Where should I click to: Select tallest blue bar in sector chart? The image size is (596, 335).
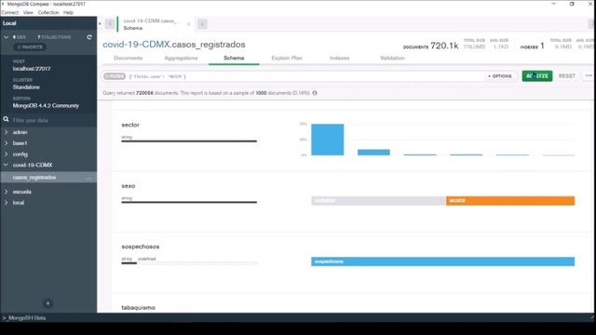[328, 140]
